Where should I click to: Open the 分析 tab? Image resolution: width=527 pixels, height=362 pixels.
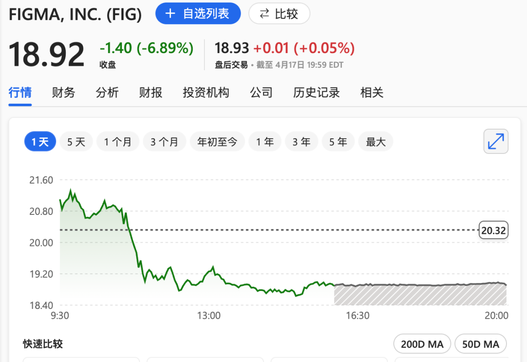click(x=107, y=93)
